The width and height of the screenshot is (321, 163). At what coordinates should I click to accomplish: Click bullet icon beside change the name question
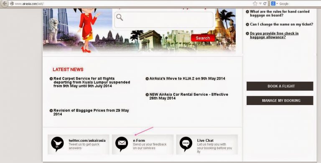247,25
